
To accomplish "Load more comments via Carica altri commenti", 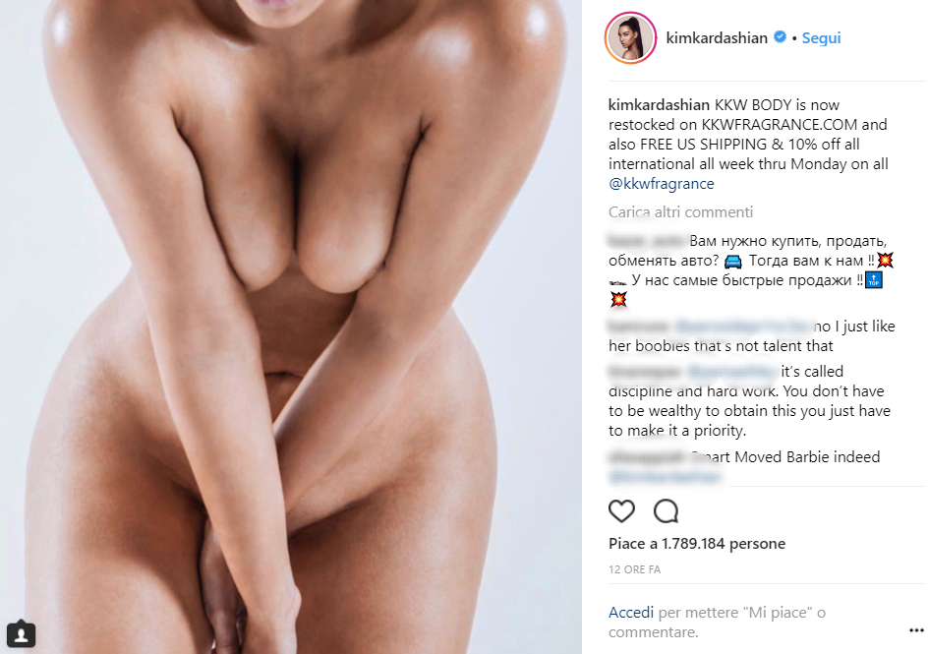I will 680,211.
